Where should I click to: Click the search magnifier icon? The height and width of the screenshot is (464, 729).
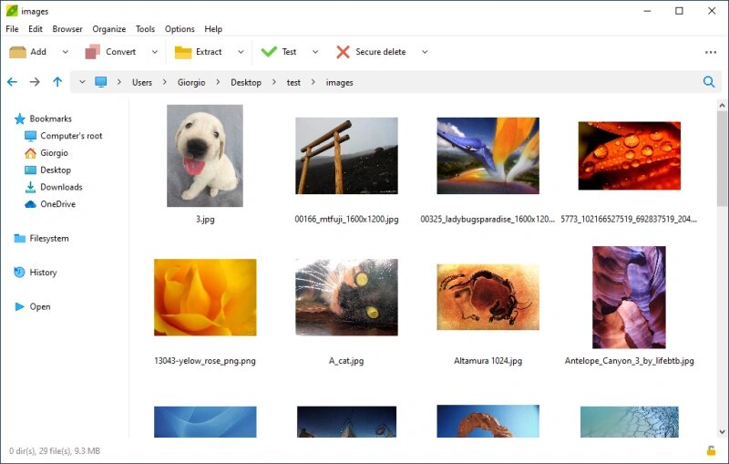click(709, 82)
